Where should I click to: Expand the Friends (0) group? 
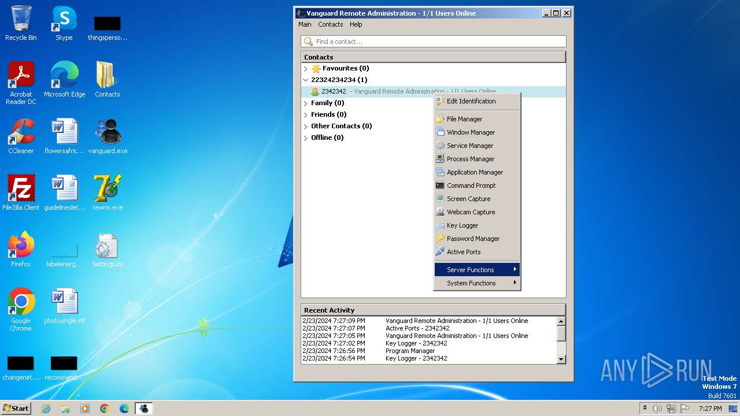306,115
